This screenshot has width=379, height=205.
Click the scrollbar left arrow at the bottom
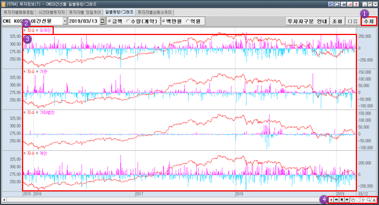tap(4, 200)
